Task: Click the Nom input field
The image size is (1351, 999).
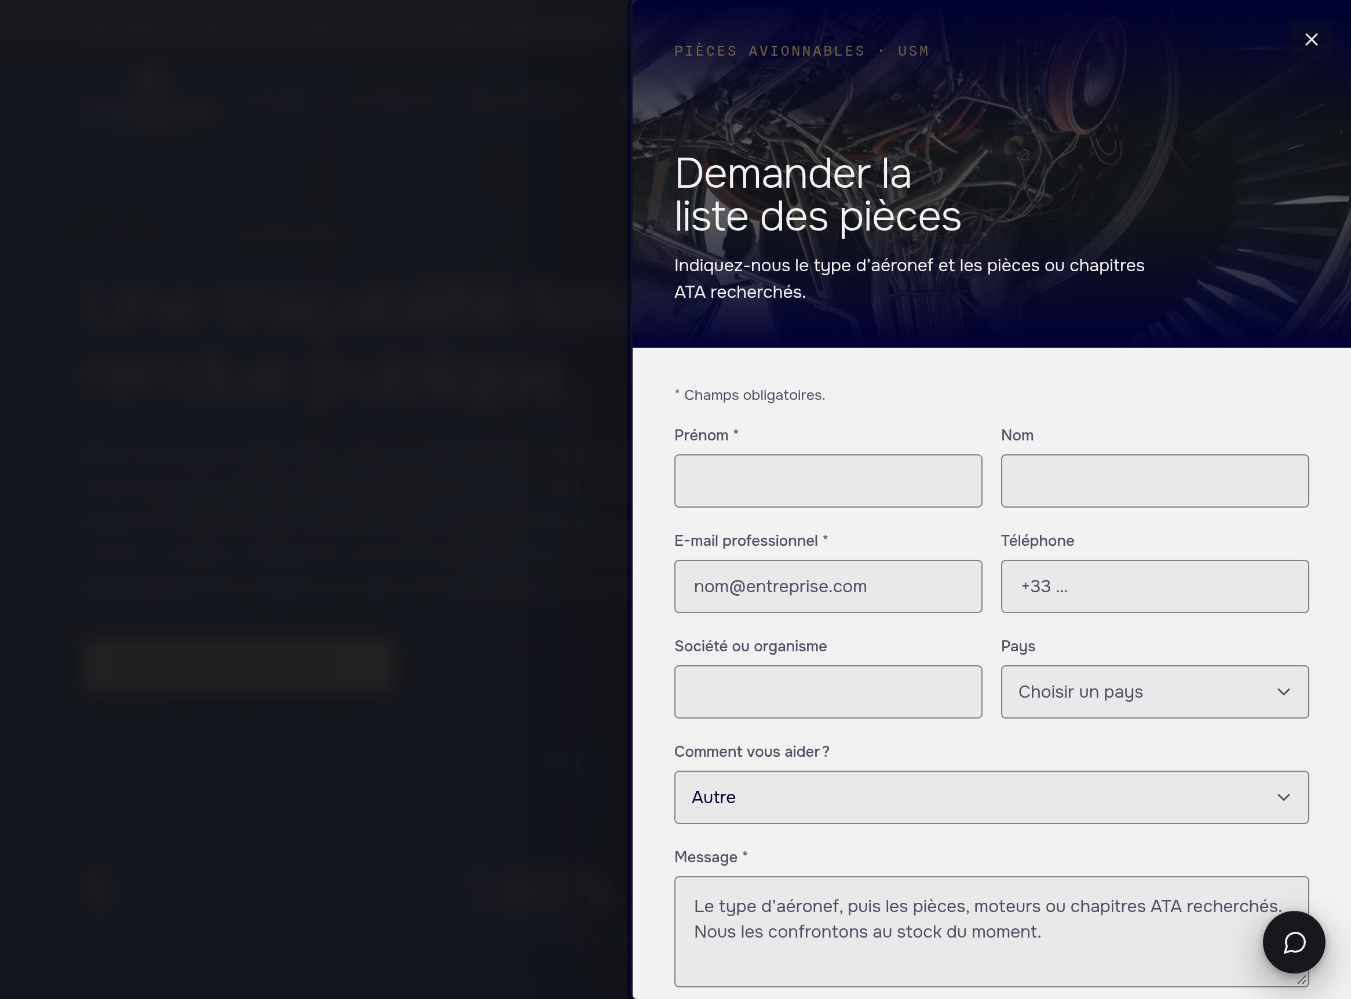Action: pyautogui.click(x=1155, y=481)
